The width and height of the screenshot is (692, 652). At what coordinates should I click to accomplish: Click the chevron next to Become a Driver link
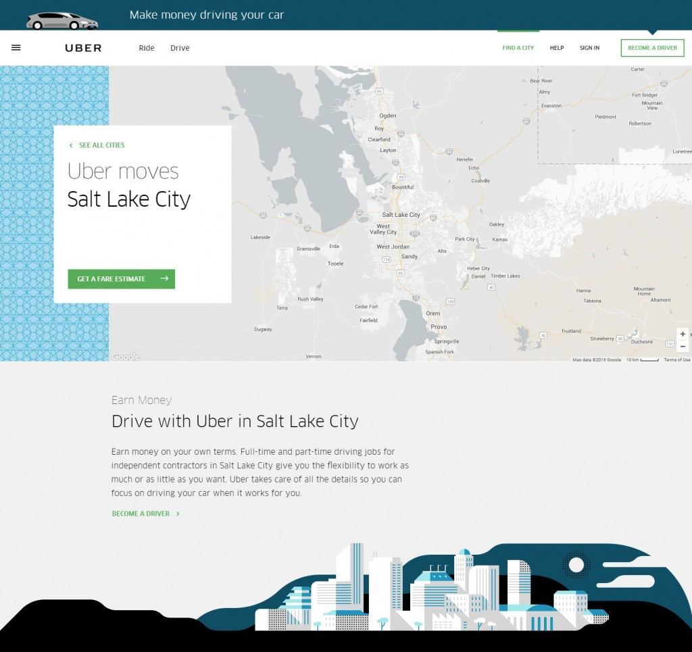click(x=178, y=513)
